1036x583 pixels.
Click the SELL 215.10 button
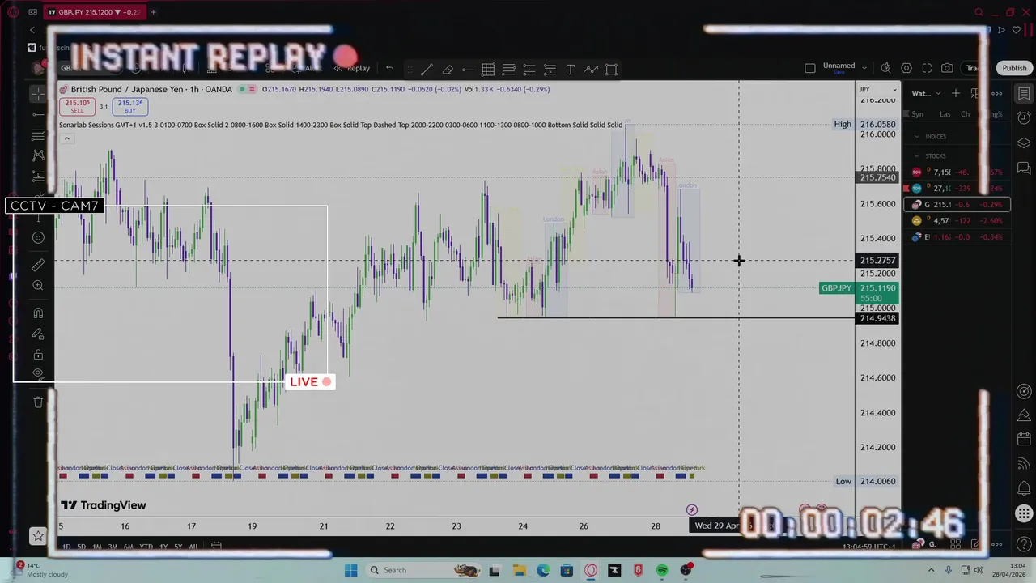pyautogui.click(x=78, y=106)
